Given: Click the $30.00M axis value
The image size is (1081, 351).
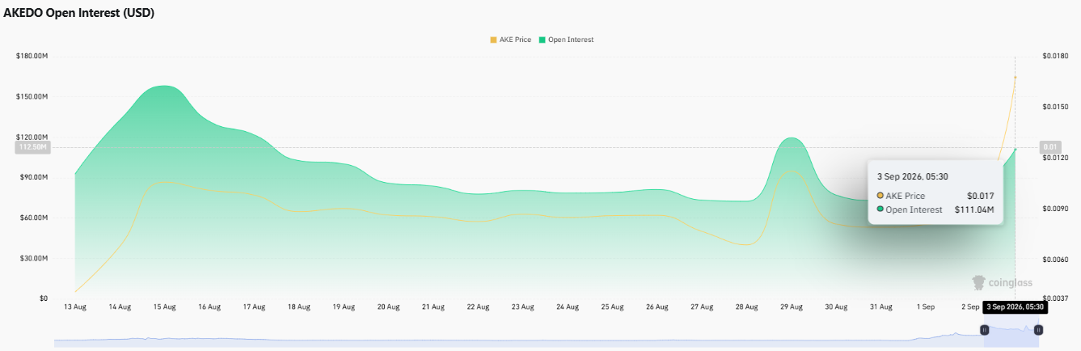Looking at the screenshot, I should 33,258.
